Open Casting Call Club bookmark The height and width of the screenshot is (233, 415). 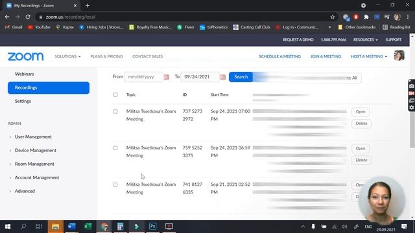point(252,27)
